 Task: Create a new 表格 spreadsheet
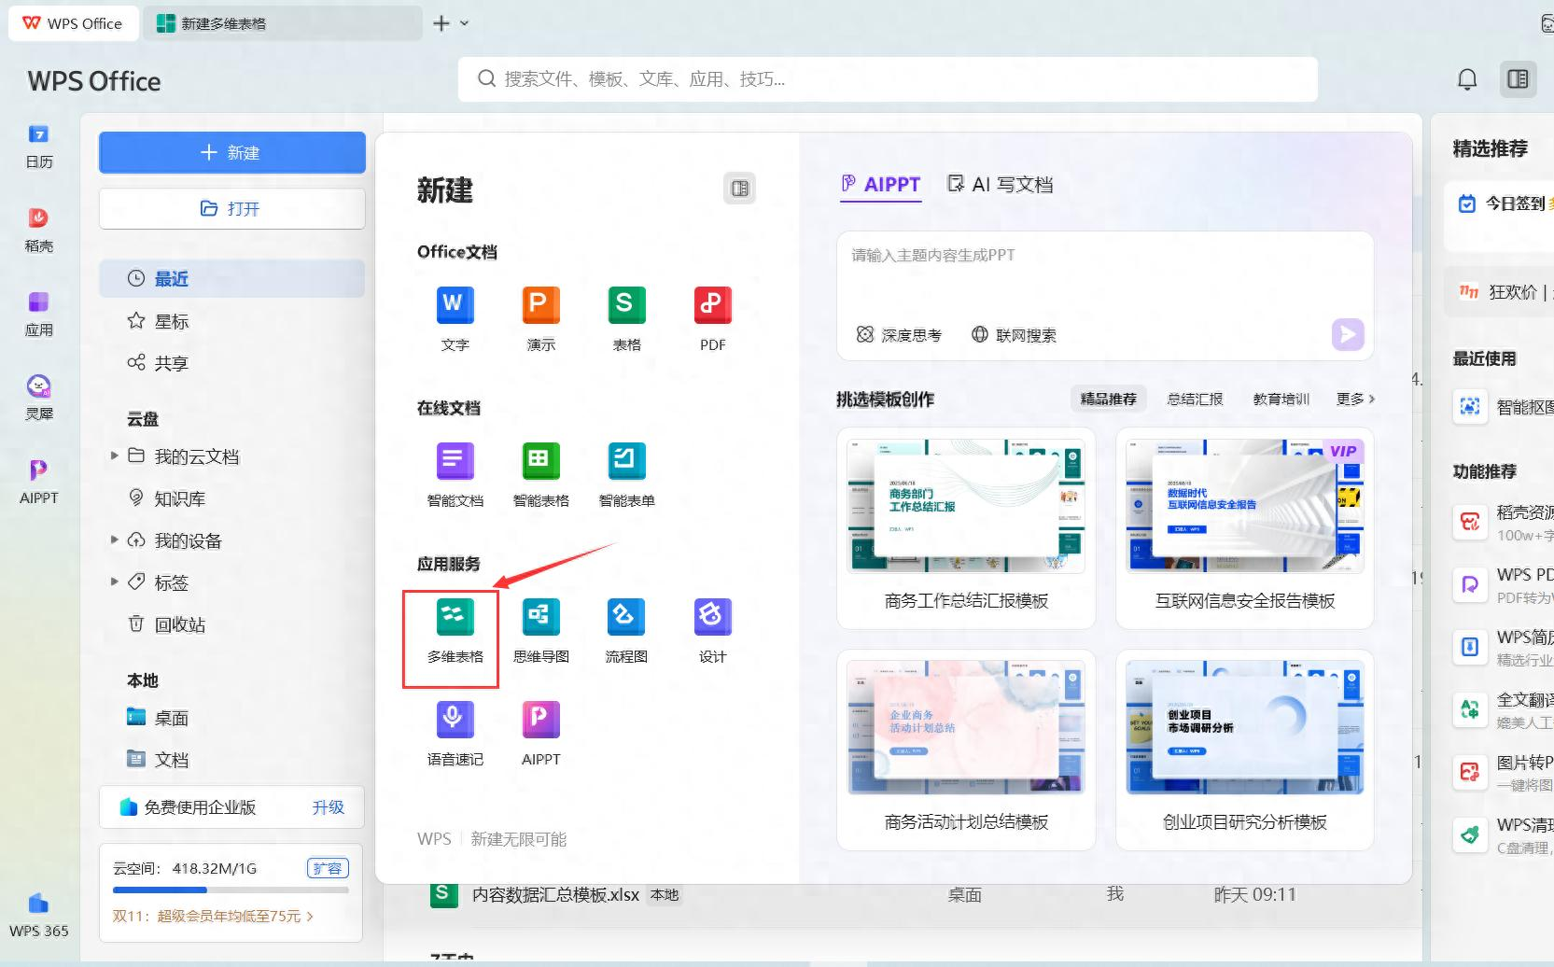[x=626, y=319]
